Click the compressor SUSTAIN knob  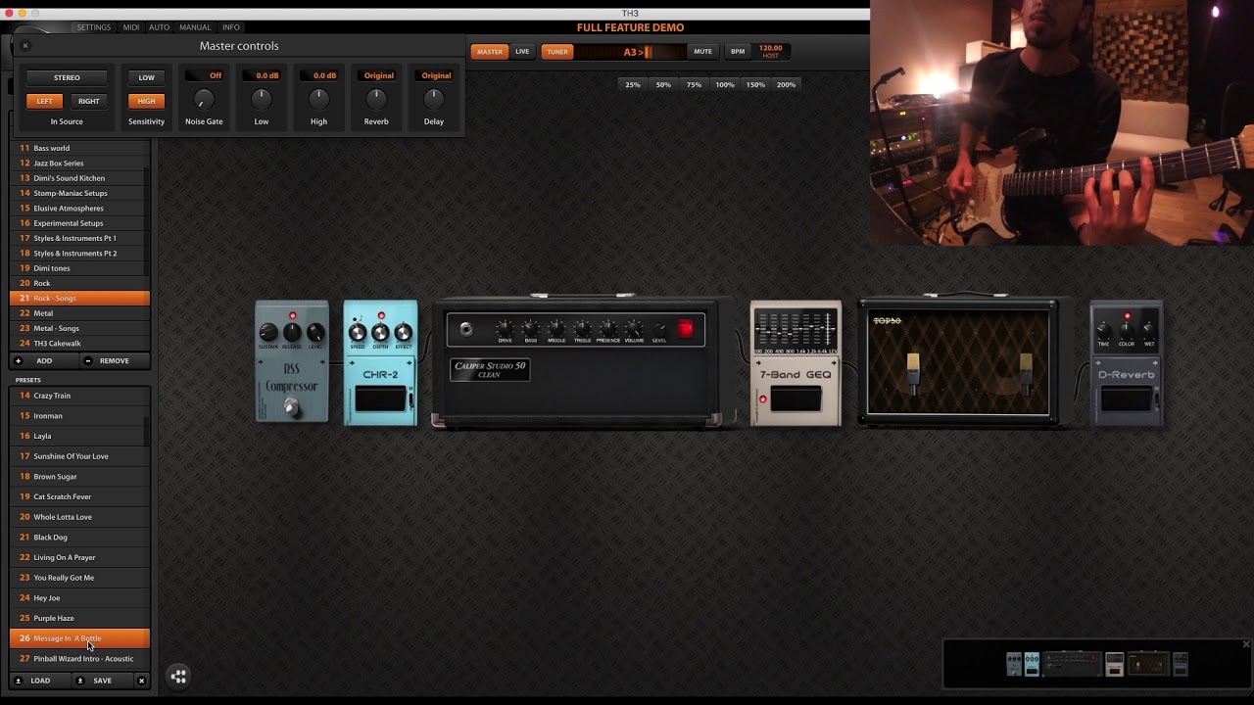tap(268, 333)
